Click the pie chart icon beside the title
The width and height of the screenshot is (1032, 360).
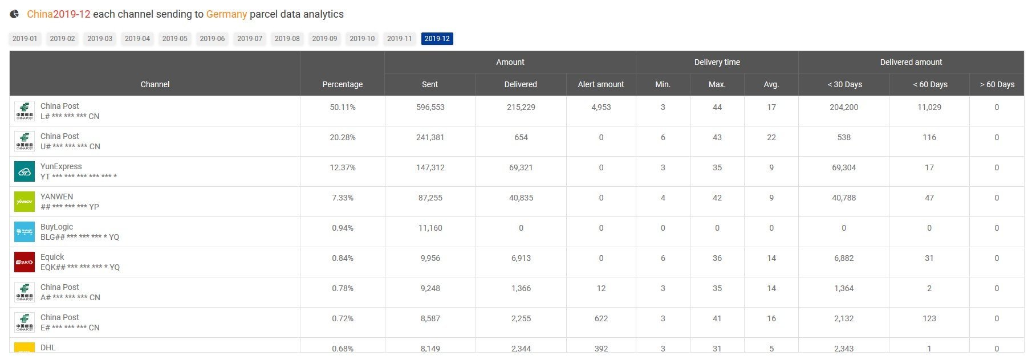tap(15, 14)
